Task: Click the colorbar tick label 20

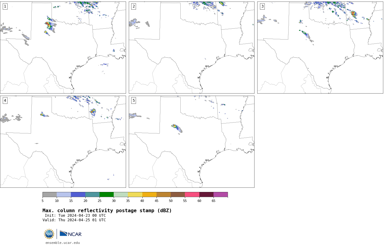Action: tap(85, 201)
